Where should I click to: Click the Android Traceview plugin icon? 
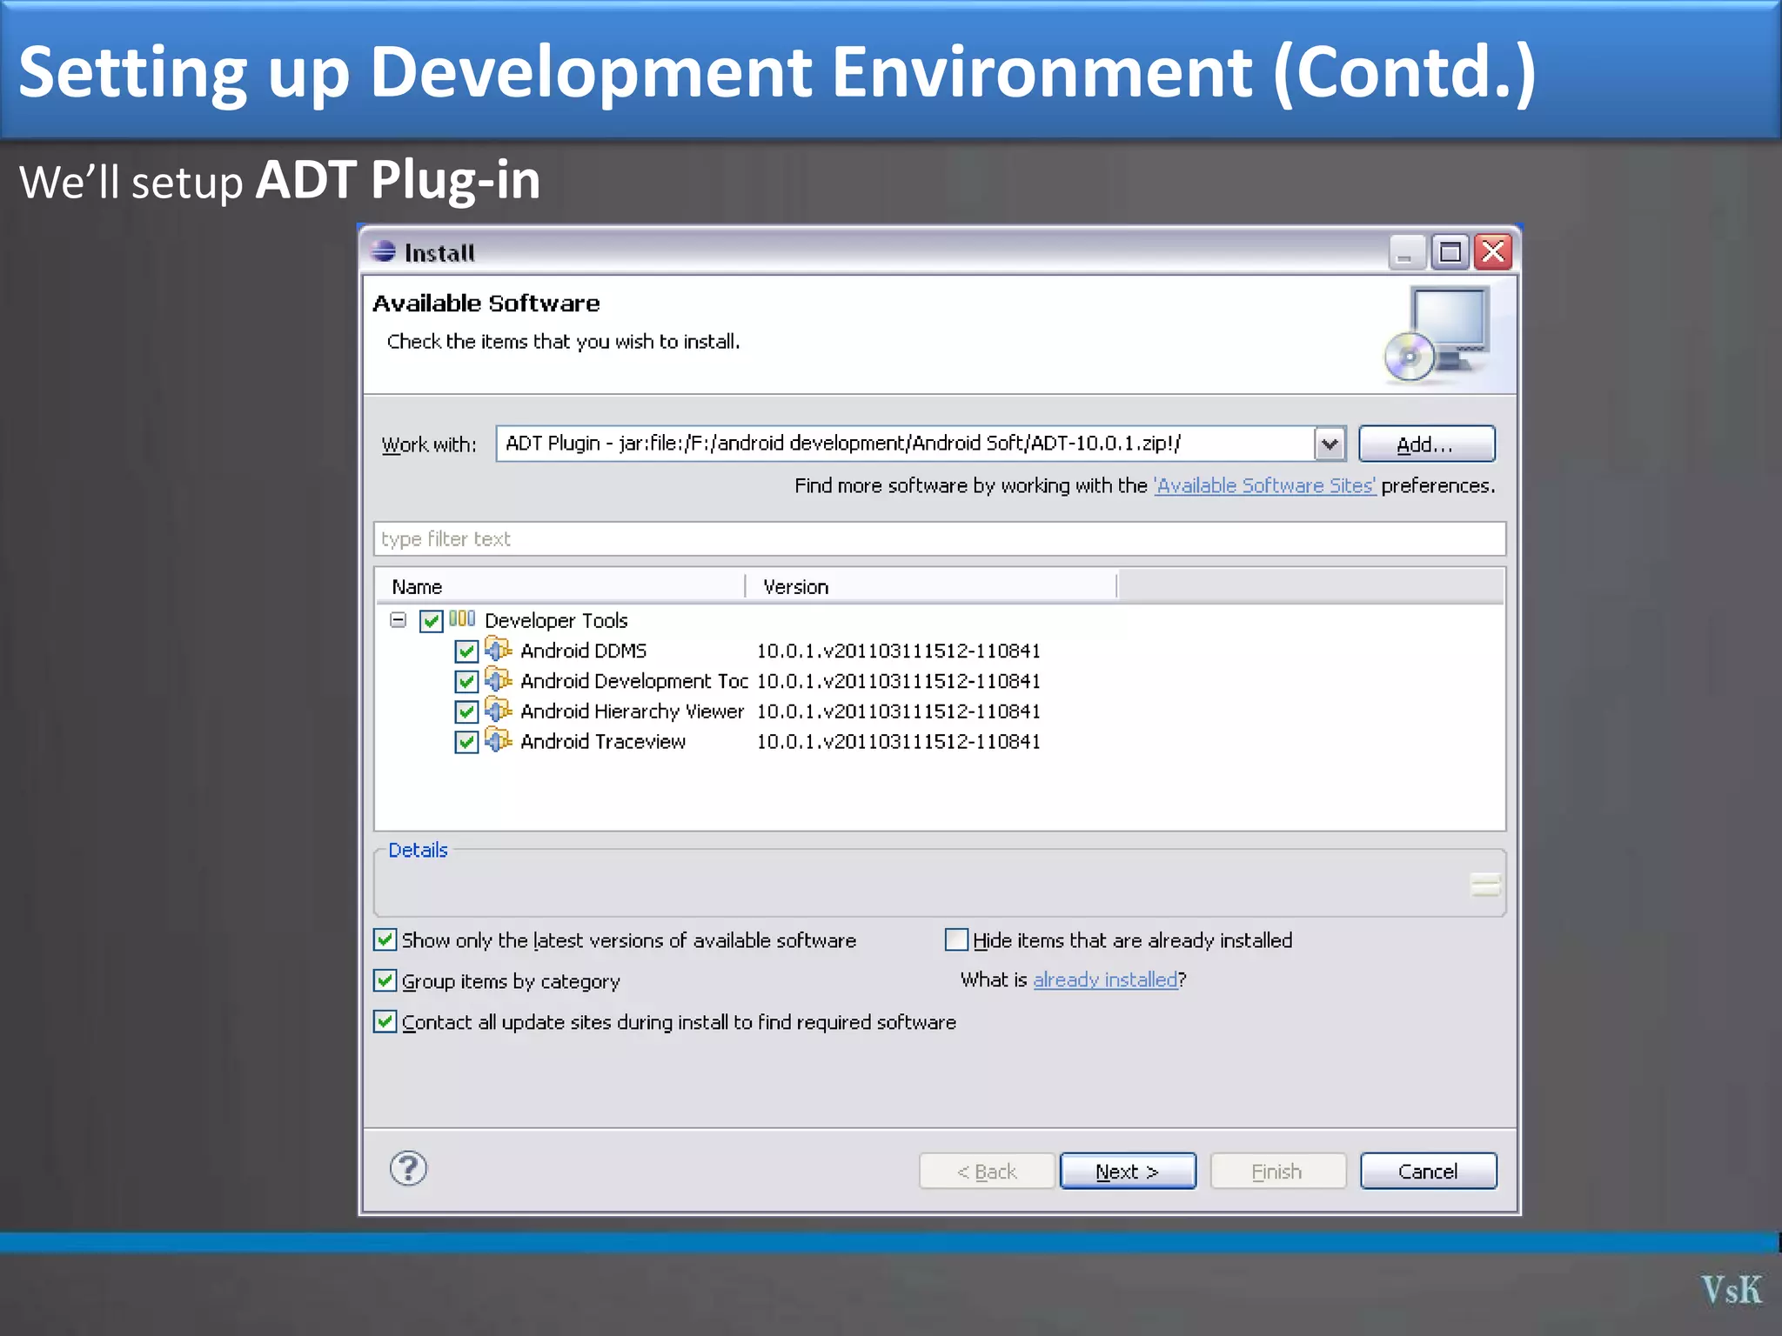[x=498, y=740]
